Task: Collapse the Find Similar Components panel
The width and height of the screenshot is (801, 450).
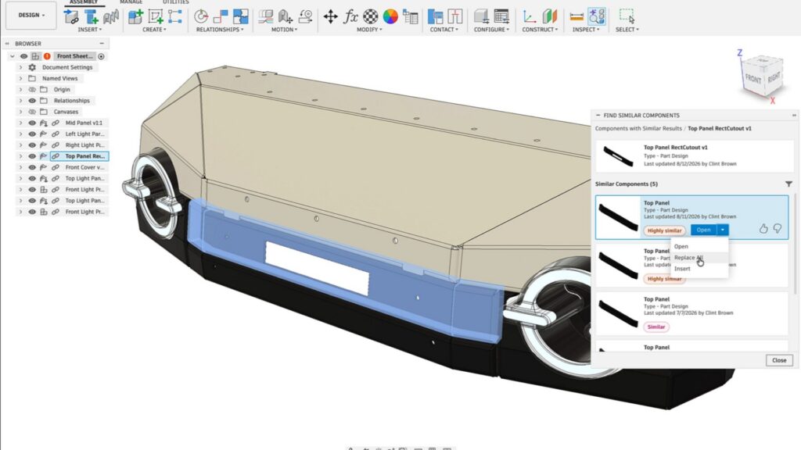Action: pyautogui.click(x=598, y=116)
